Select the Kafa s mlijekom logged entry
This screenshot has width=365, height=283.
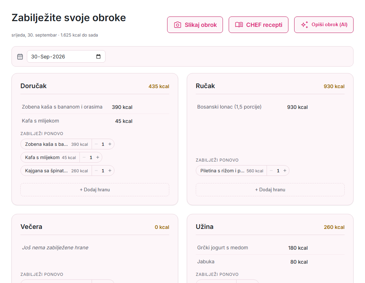tap(95, 121)
